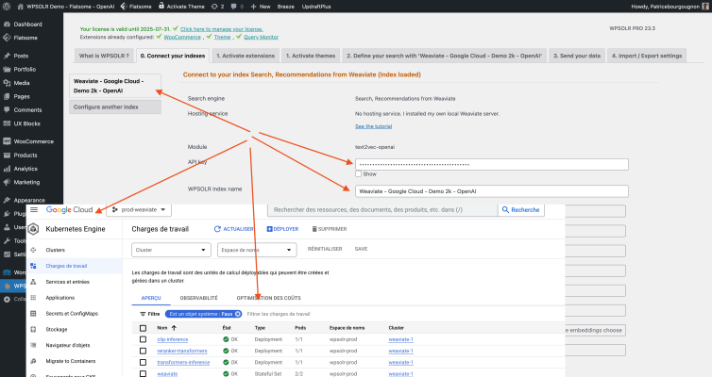Open the APERÇU tab
Image resolution: width=712 pixels, height=377 pixels.
(151, 298)
